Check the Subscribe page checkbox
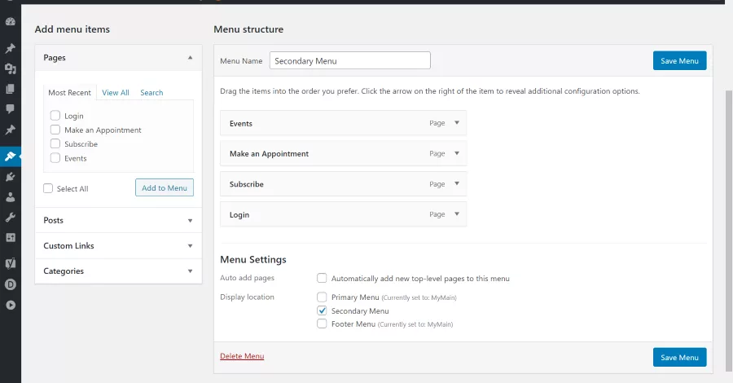The image size is (733, 383). pos(55,143)
